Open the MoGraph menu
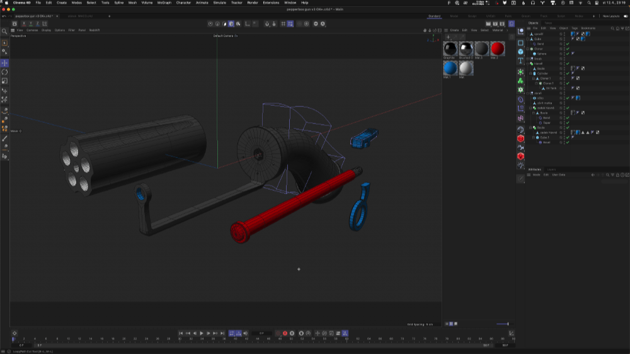This screenshot has width=630, height=354. 164,3
